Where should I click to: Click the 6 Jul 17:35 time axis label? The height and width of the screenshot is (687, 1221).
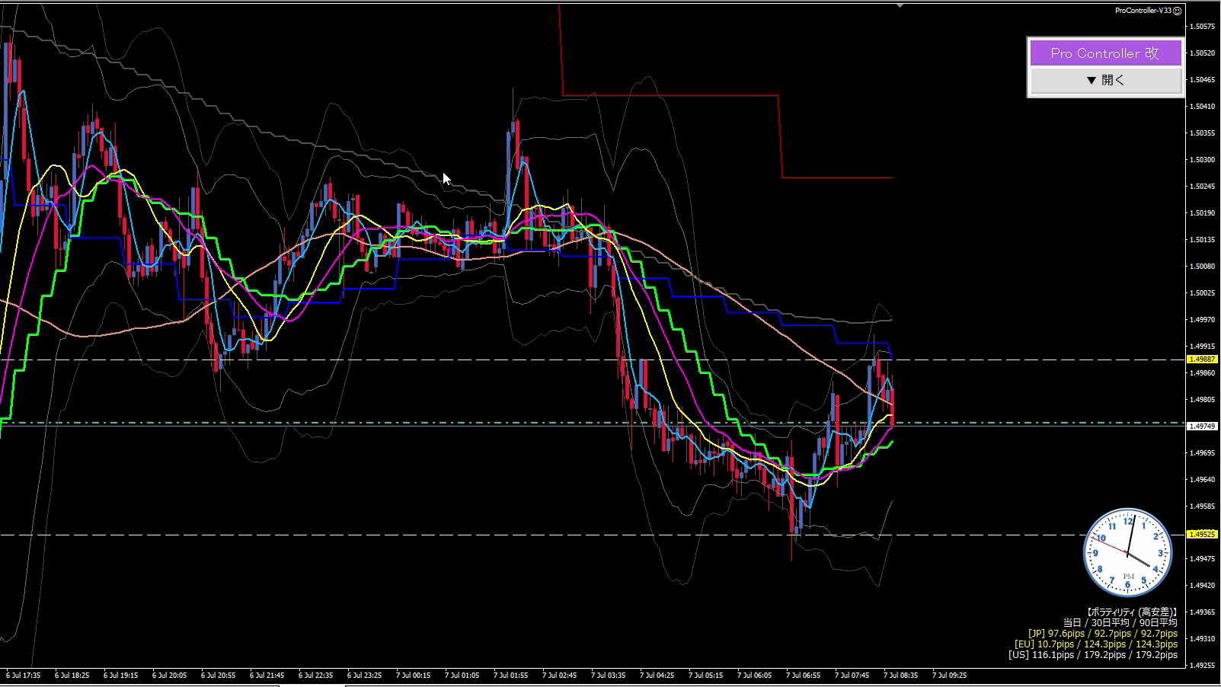23,675
